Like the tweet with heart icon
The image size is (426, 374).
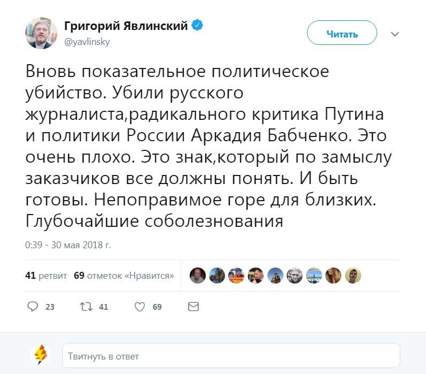[x=139, y=307]
